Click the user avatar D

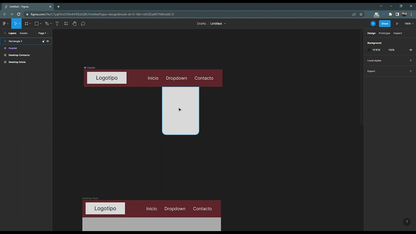pos(373,23)
